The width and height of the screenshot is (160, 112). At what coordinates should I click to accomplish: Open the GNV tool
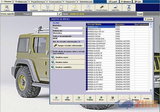[x=129, y=8]
